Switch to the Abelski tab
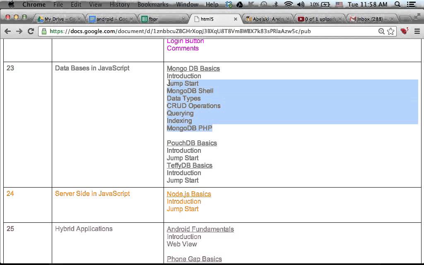The image size is (424, 265). 268,19
